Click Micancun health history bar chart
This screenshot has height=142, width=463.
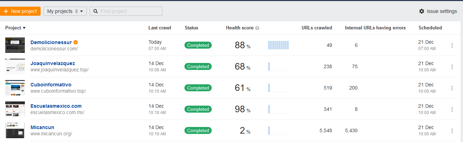(x=278, y=130)
